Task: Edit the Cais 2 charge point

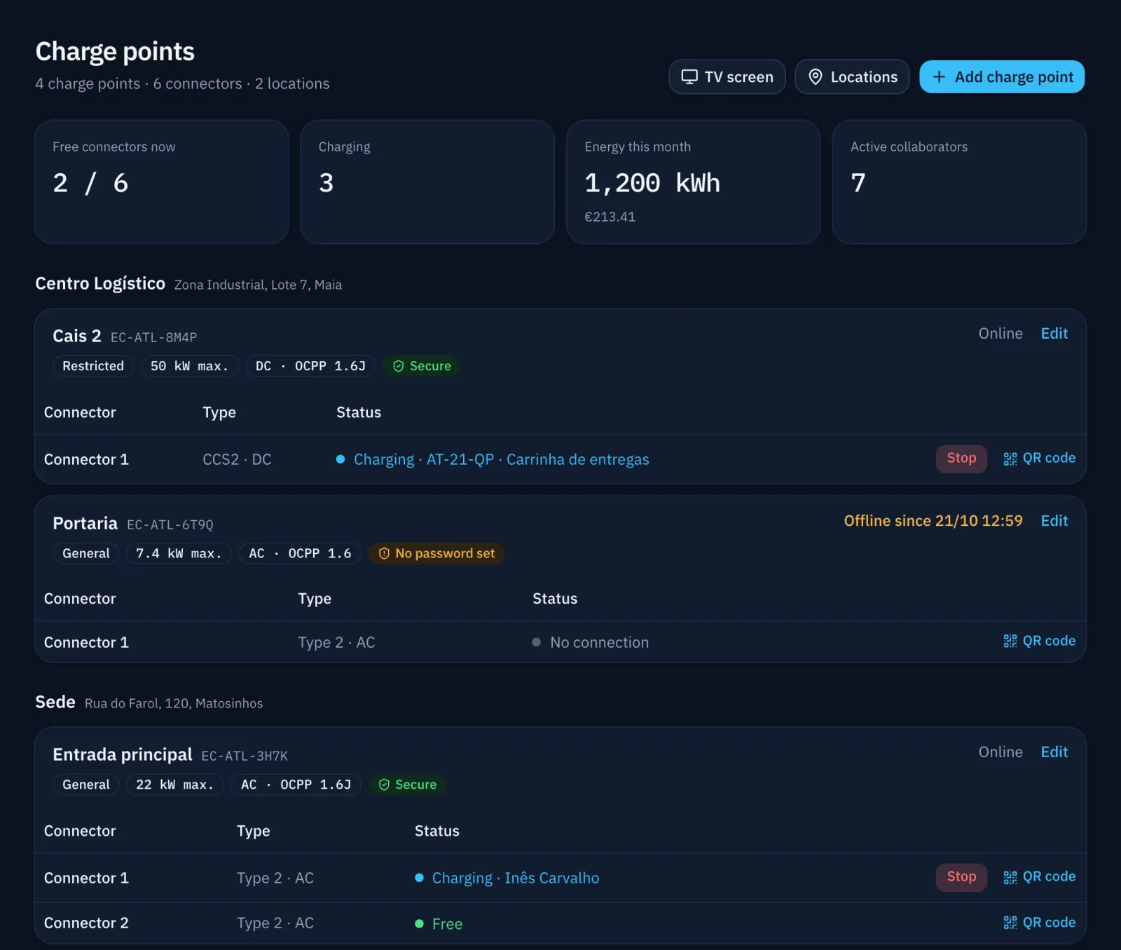Action: coord(1054,334)
